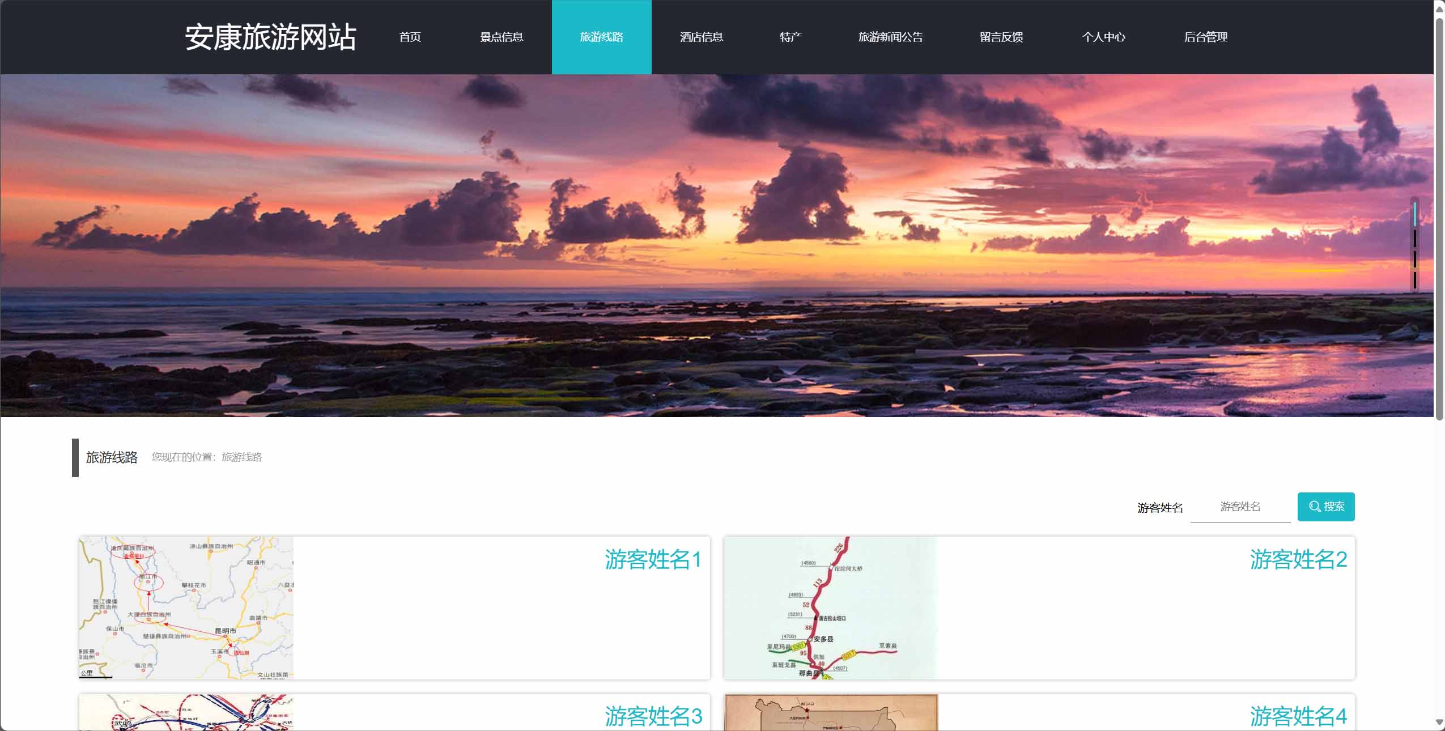
Task: Go to 景点信息 in the navigation
Action: pyautogui.click(x=501, y=37)
